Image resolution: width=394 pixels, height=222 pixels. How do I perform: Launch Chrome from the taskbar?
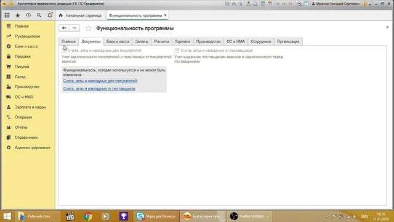coord(88,216)
